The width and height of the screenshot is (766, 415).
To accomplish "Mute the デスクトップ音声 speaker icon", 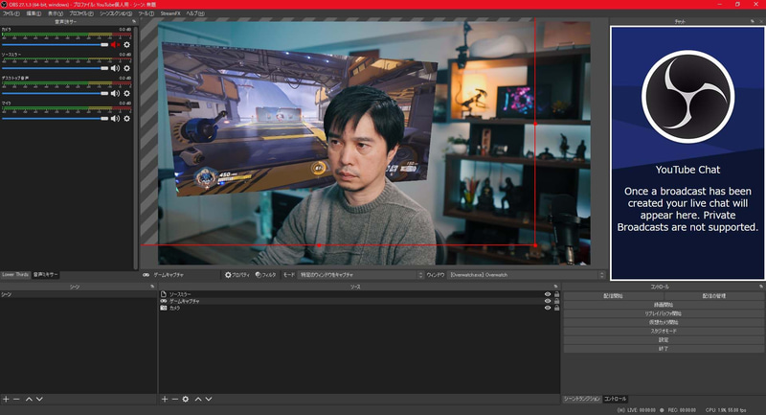I will pyautogui.click(x=115, y=94).
